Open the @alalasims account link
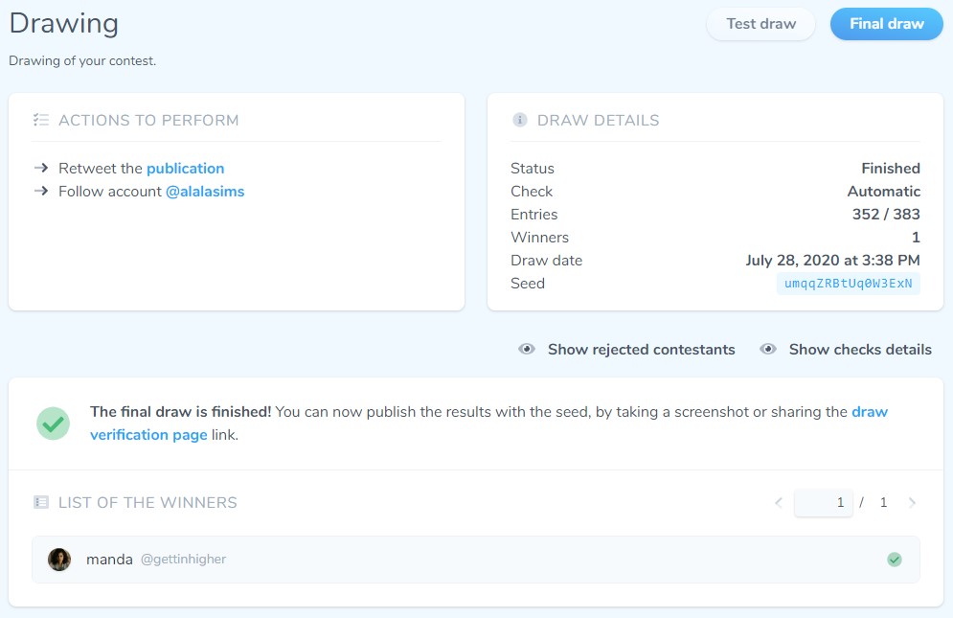 click(x=205, y=192)
